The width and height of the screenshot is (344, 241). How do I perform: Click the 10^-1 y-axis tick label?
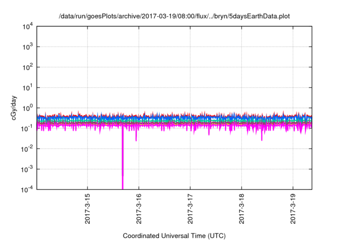pyautogui.click(x=27, y=129)
